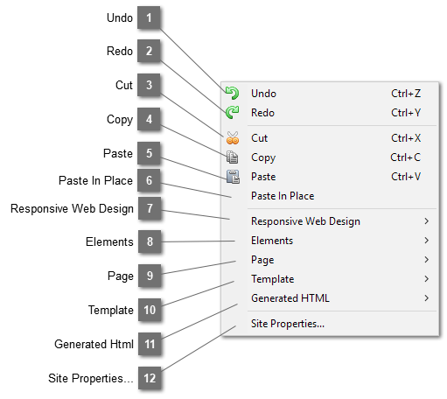Click the Ctrl+Z shortcut text
The height and width of the screenshot is (399, 447).
406,94
